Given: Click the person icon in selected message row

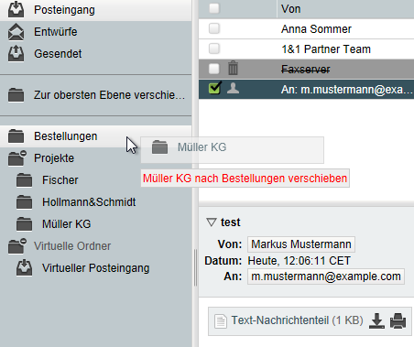Looking at the screenshot, I should tap(233, 88).
